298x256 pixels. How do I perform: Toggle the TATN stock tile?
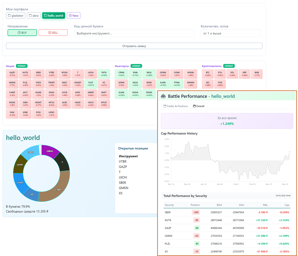click(x=104, y=74)
